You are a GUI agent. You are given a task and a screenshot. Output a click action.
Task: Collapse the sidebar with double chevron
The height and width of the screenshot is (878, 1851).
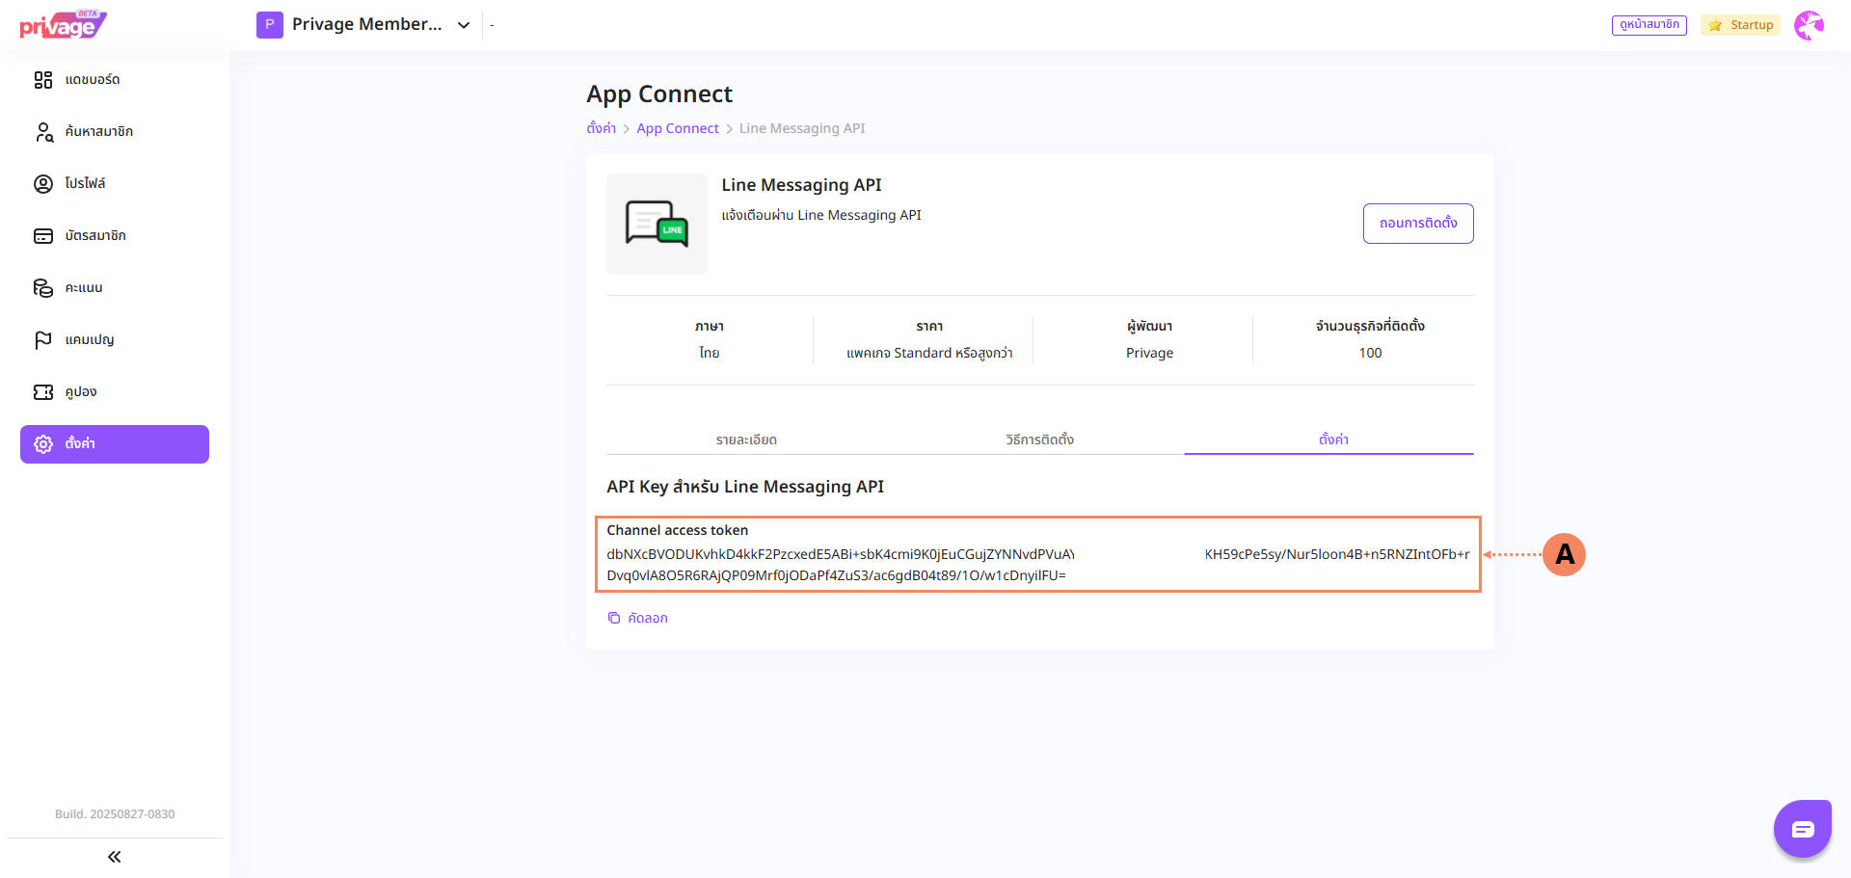[x=115, y=857]
